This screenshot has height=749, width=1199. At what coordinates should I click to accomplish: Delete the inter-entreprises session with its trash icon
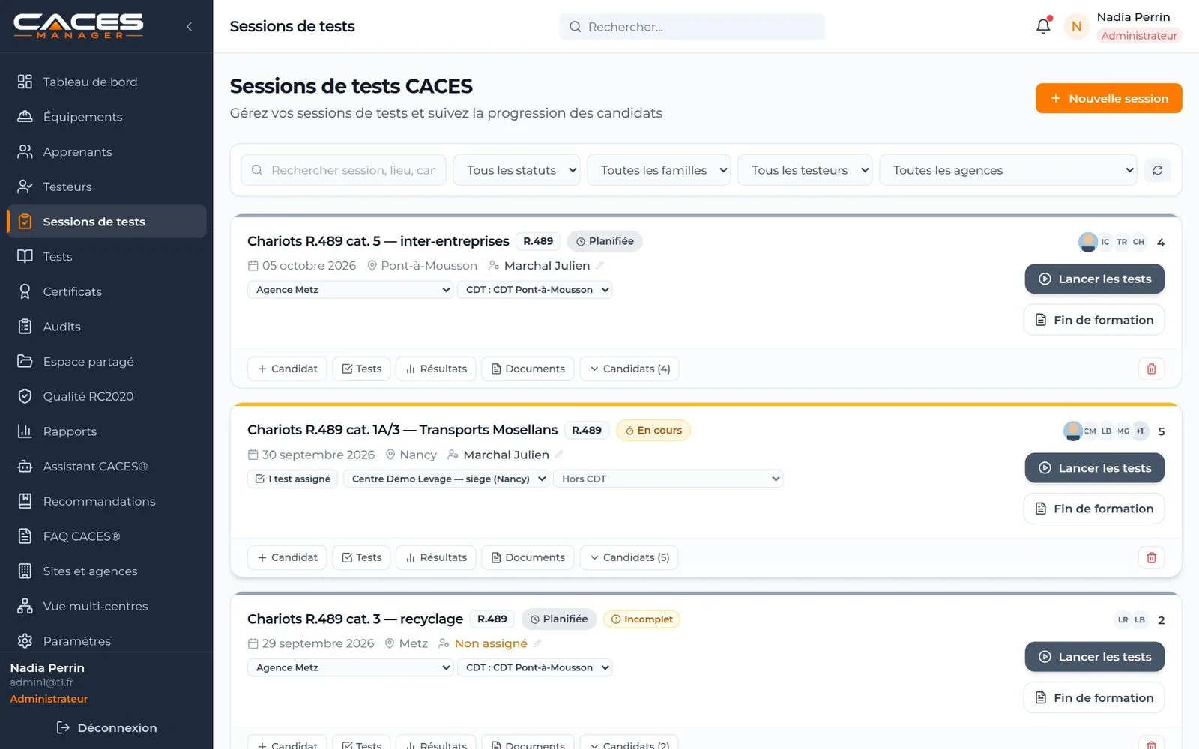pyautogui.click(x=1151, y=369)
